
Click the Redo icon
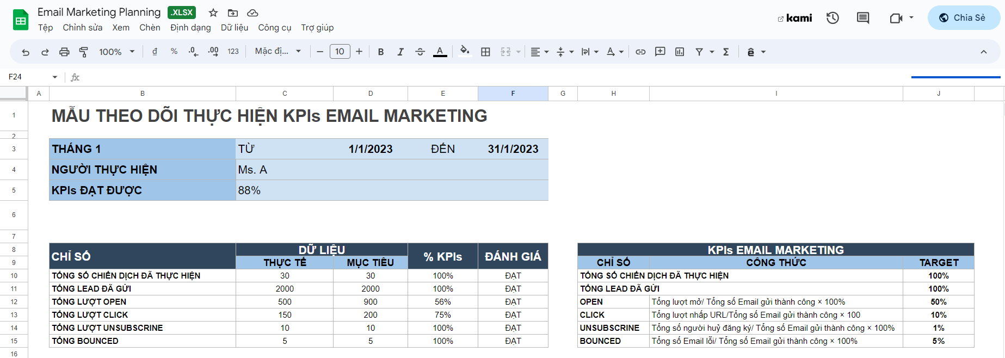tap(45, 52)
